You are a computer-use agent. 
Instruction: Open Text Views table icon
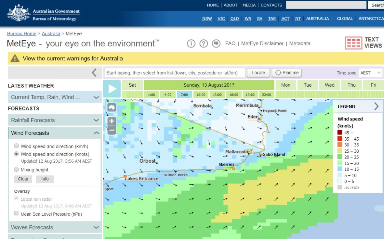coord(353,43)
